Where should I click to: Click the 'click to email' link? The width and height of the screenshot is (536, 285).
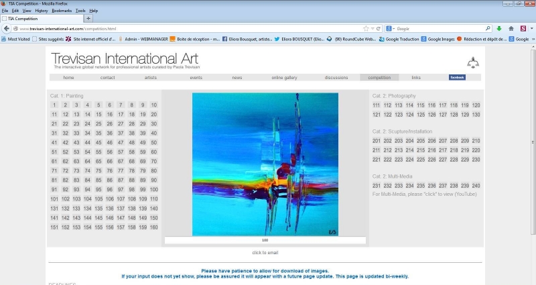click(265, 252)
